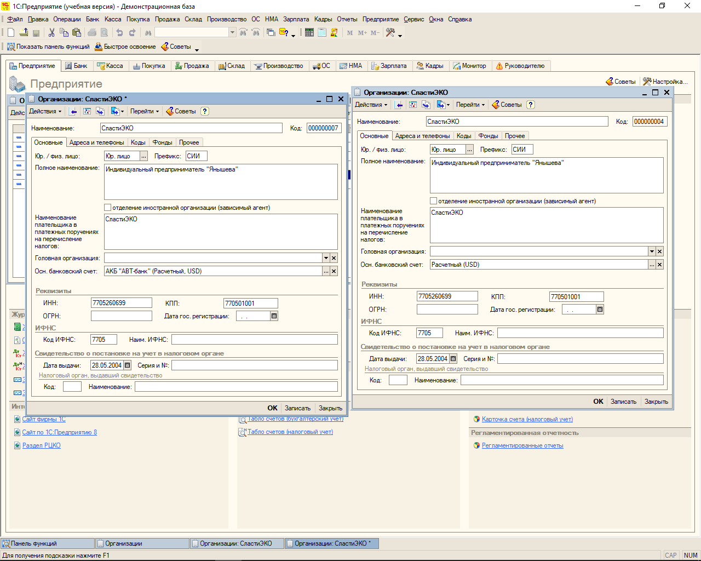
Task: Open the Сайт по 1С:Предприятию 8 link
Action: [x=59, y=432]
